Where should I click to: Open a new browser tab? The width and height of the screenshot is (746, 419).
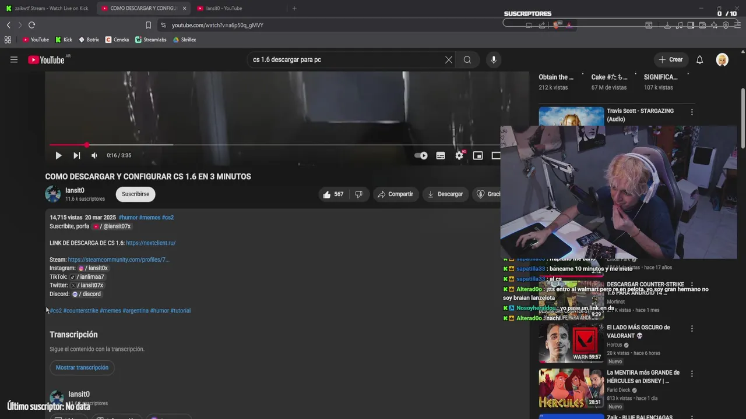coord(294,8)
